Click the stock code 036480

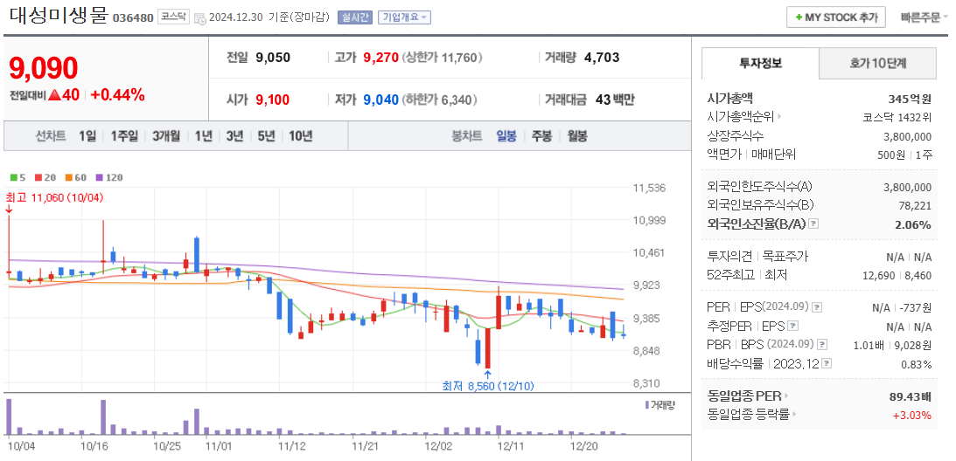point(133,18)
